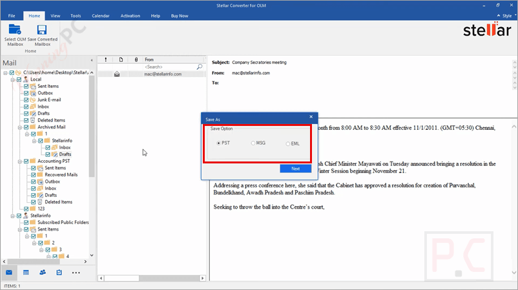Viewport: 518px width, 290px height.
Task: Click the Archived Mail folder icon
Action: point(33,127)
